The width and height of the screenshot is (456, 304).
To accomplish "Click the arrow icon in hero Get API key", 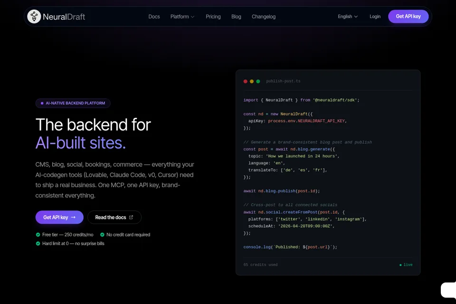I will pos(73,217).
